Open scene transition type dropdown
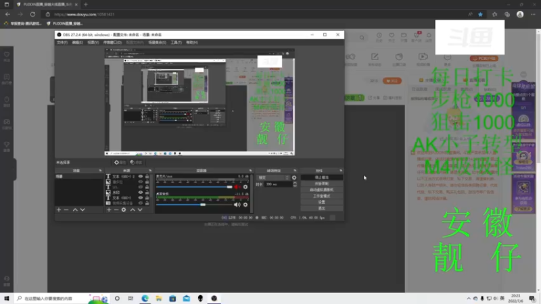 [273, 178]
